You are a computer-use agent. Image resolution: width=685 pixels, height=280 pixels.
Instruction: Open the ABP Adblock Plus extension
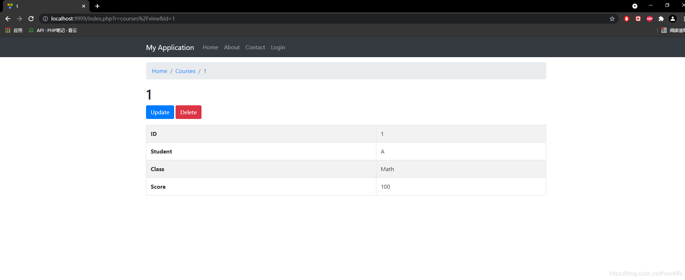[x=650, y=19]
